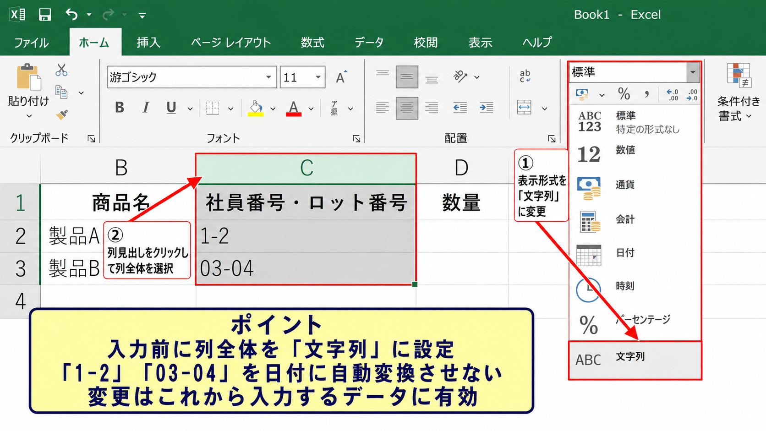The width and height of the screenshot is (766, 431).
Task: Click the Wrap Text icon
Action: coord(525,76)
